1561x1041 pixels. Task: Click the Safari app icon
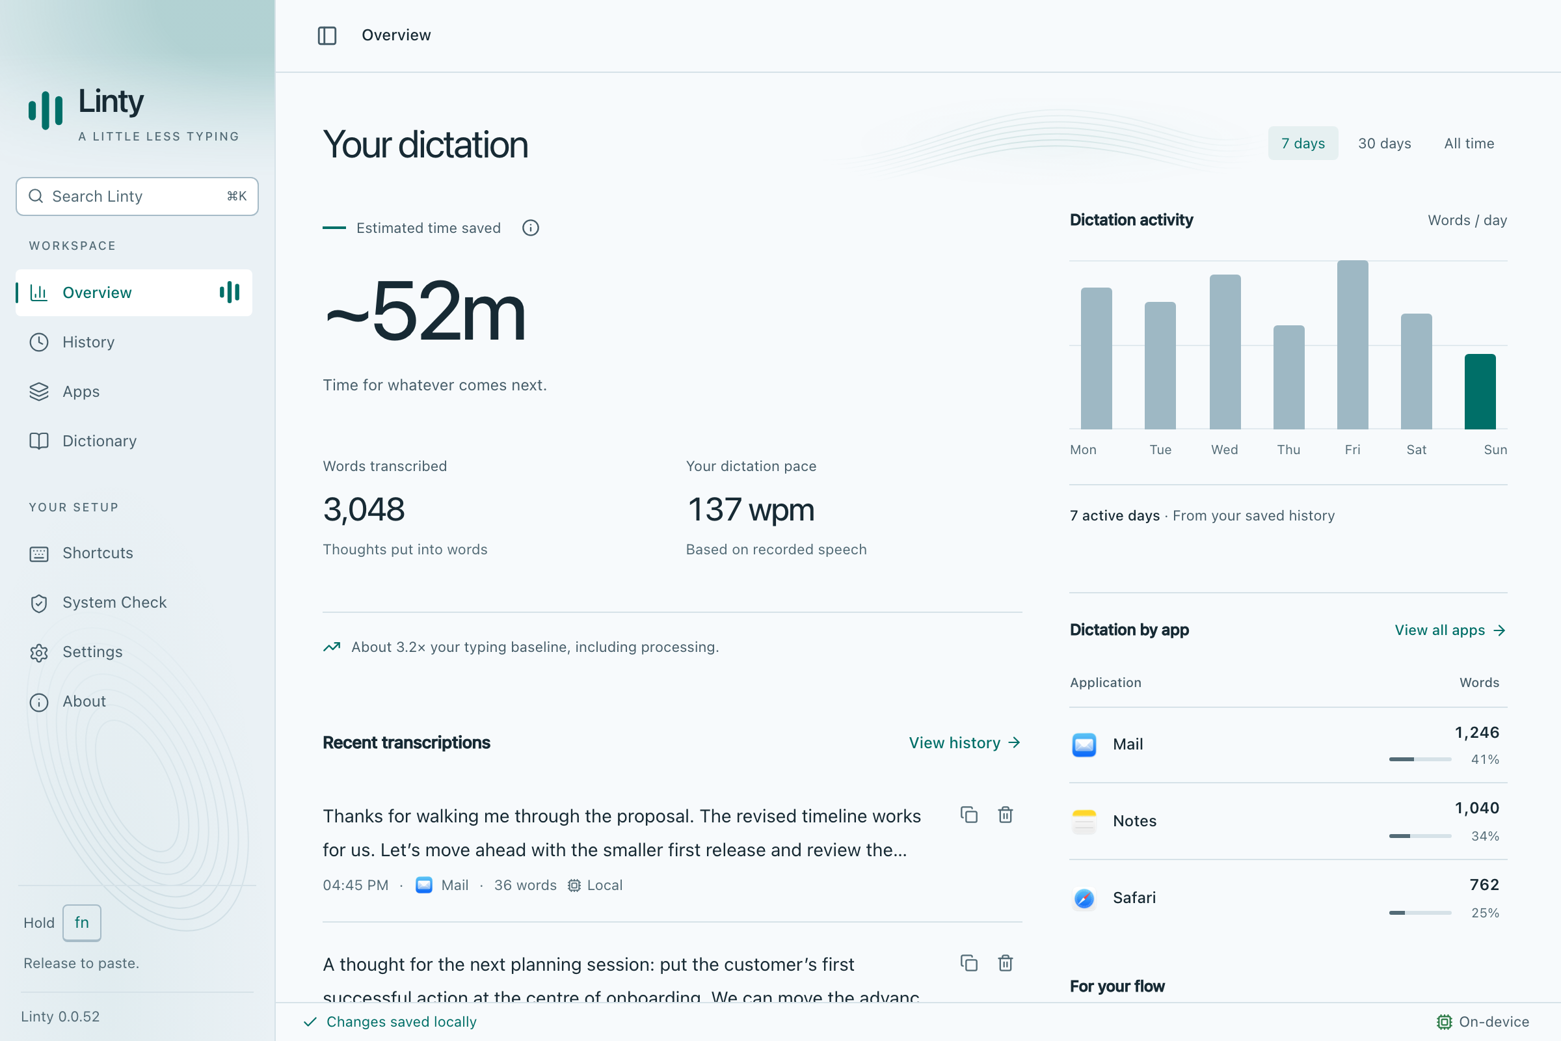coord(1084,898)
